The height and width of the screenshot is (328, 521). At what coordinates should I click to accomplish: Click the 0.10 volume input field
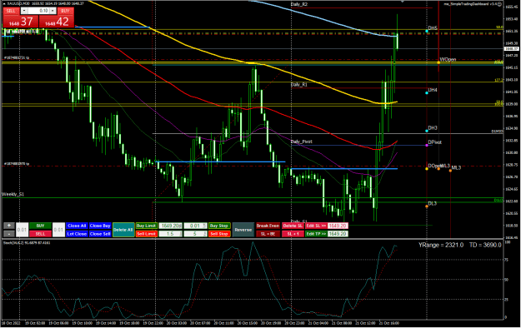tap(38, 11)
